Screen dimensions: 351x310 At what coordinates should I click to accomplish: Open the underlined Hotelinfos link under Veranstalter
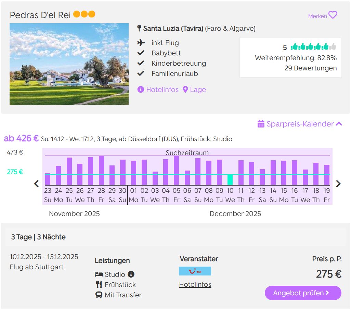pos(195,284)
